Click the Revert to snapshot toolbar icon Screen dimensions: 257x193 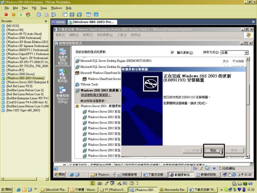coord(46,14)
